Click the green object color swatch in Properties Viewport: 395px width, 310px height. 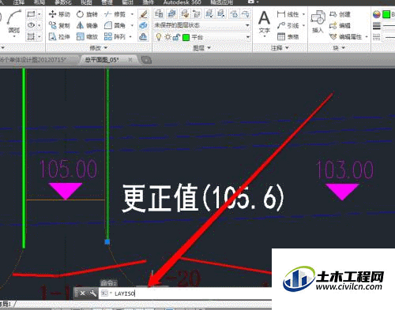click(386, 14)
